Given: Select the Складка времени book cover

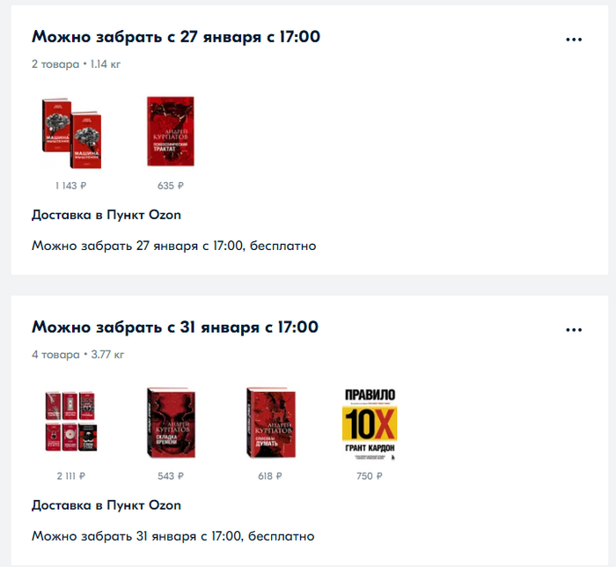Looking at the screenshot, I should [x=171, y=423].
